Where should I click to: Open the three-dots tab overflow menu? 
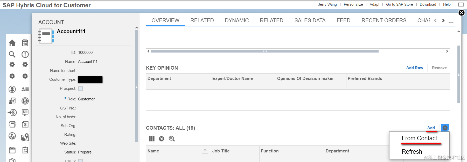tap(451, 22)
